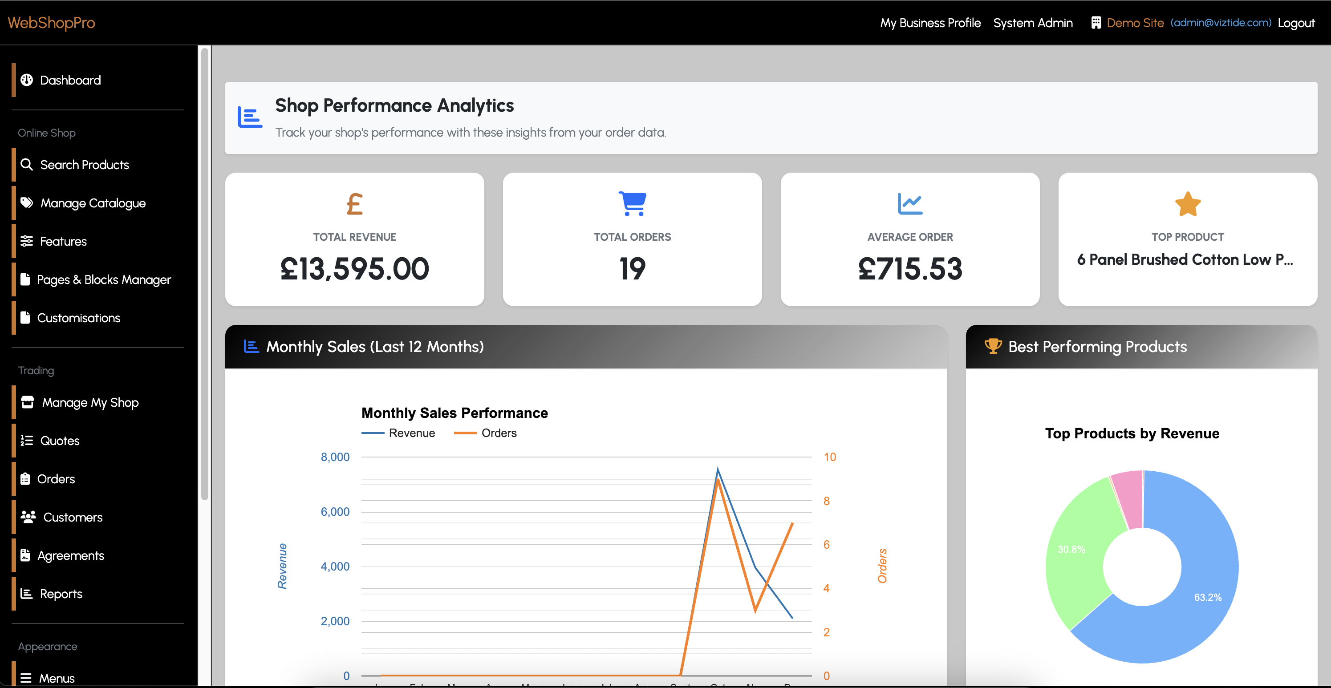This screenshot has height=688, width=1331.
Task: Click the Demo Site building icon
Action: point(1096,23)
